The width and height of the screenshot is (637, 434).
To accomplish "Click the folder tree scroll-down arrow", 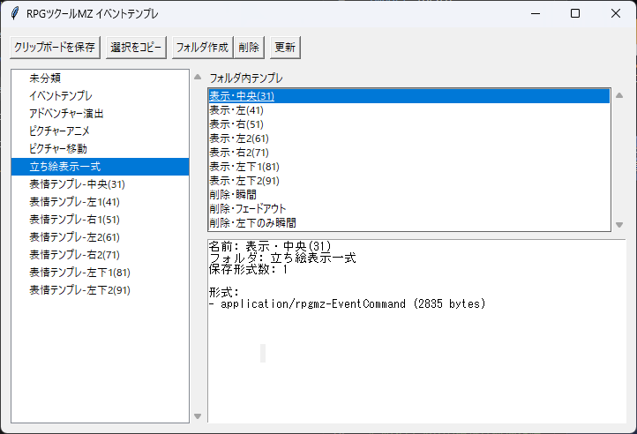I will (x=198, y=416).
